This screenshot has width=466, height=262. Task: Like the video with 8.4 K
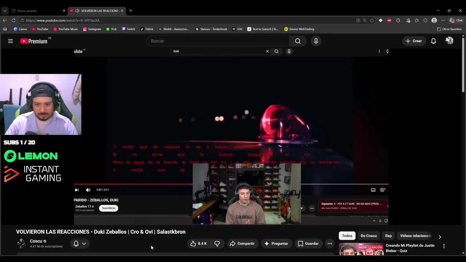point(198,243)
